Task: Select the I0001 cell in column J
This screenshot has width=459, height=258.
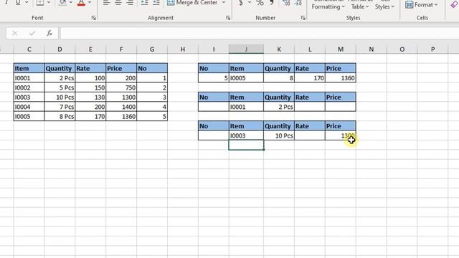Action: [x=246, y=107]
